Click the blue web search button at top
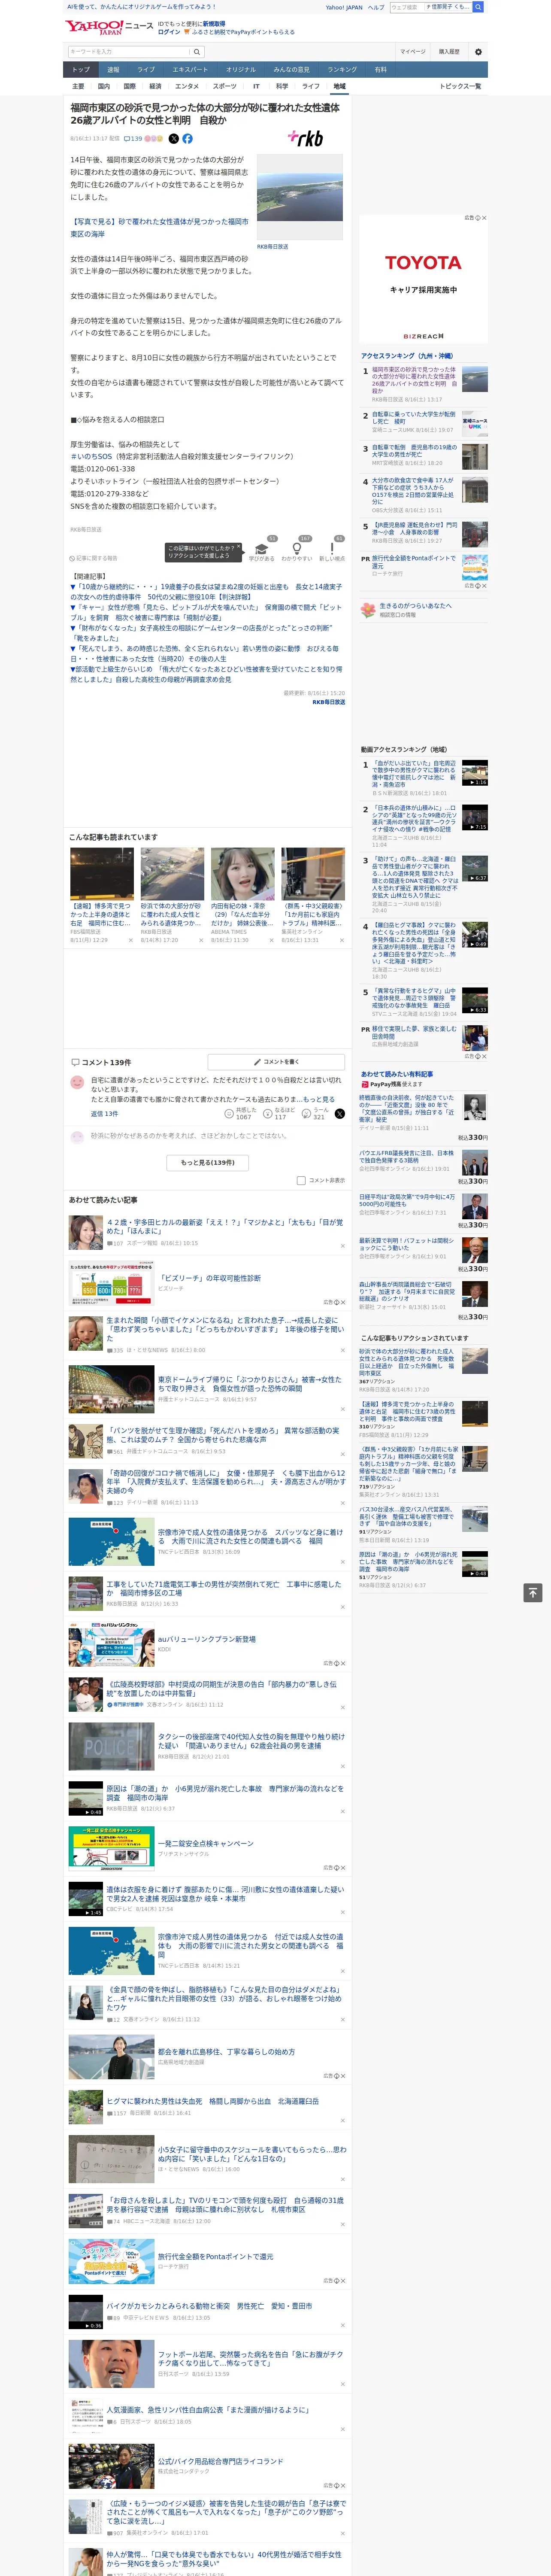Screen dimensions: 551x2576 [478, 7]
